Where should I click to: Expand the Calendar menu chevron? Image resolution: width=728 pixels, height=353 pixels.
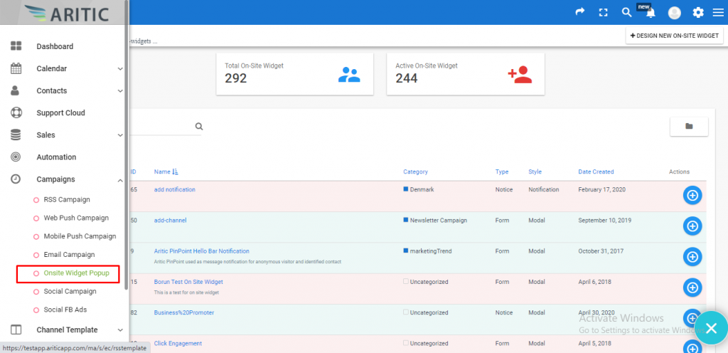pos(120,69)
